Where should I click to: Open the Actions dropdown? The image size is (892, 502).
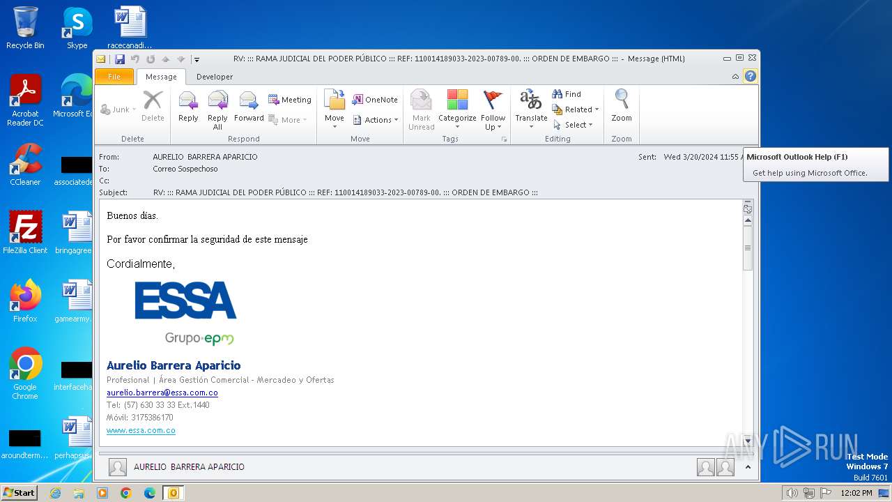pyautogui.click(x=376, y=120)
